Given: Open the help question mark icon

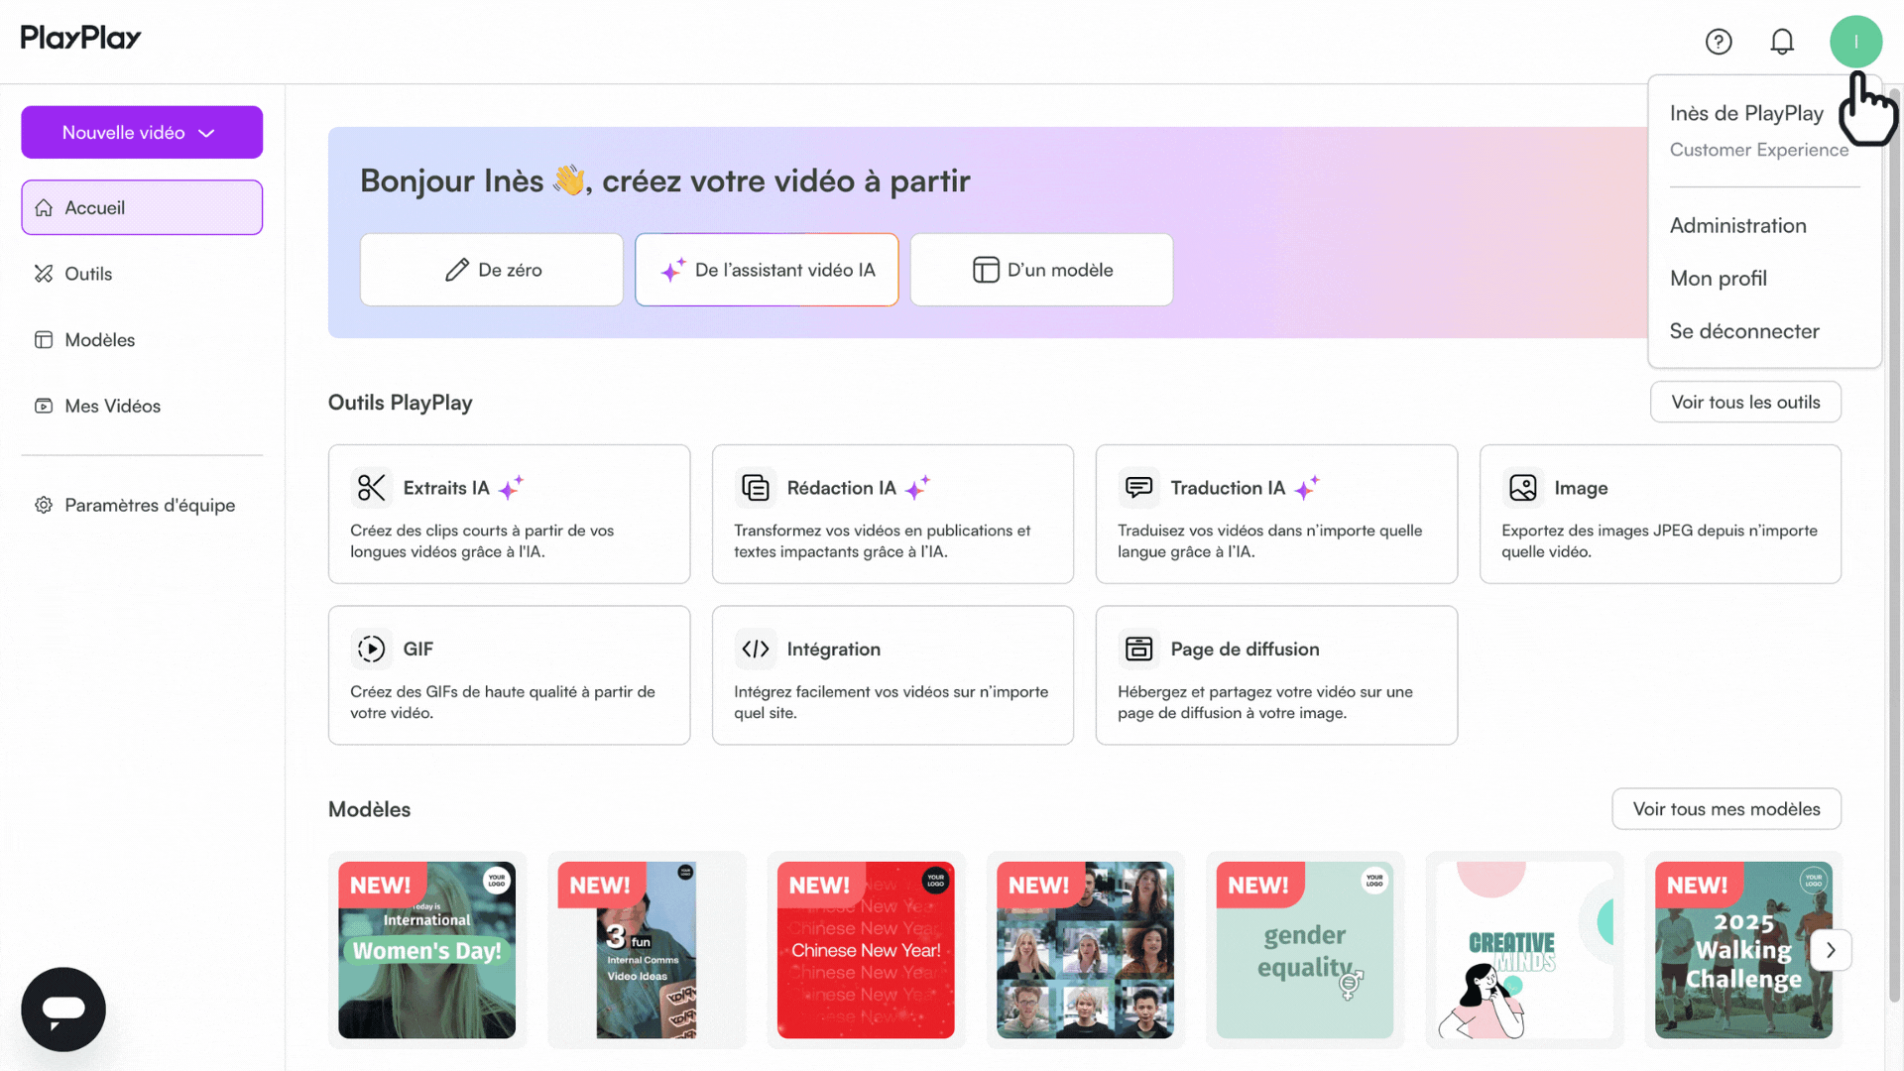Looking at the screenshot, I should (1719, 42).
